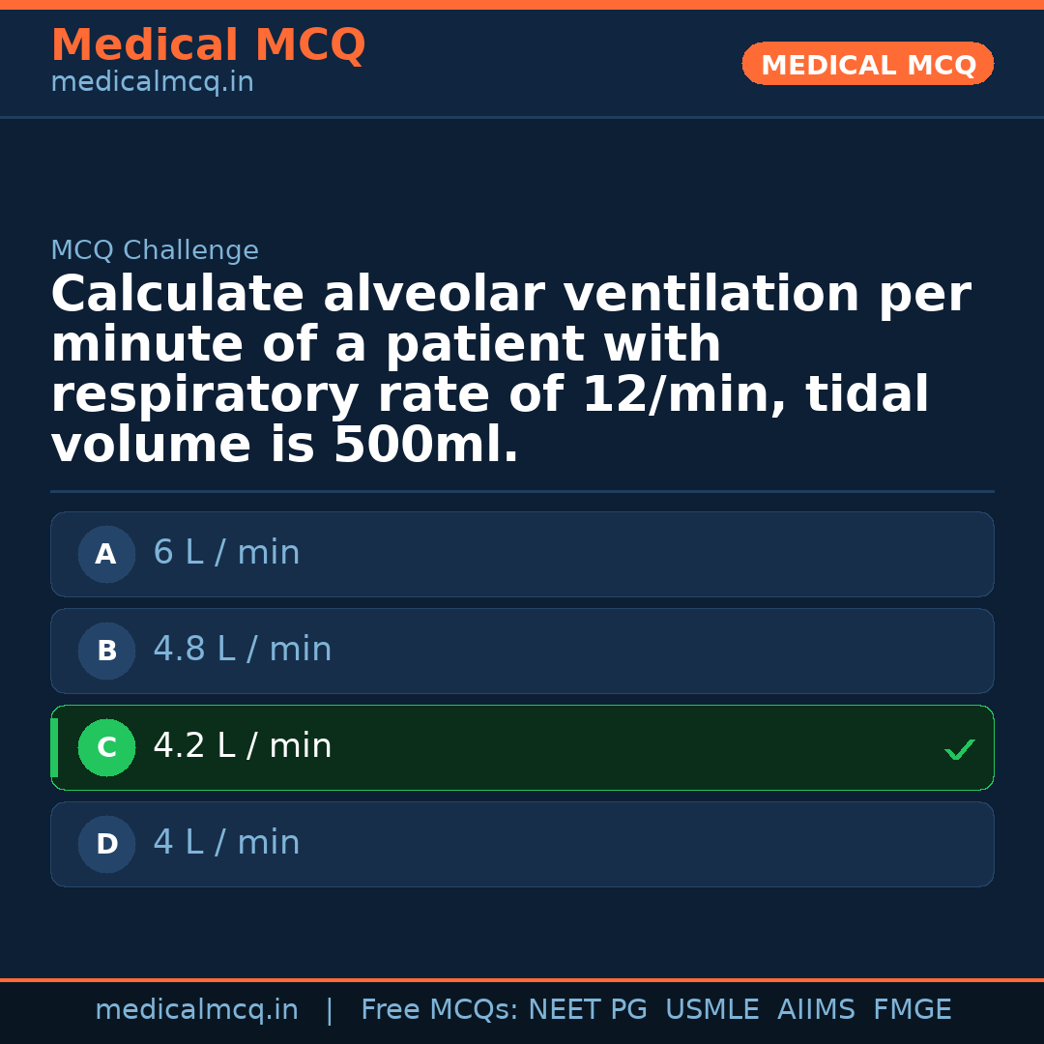Click the orange MEDICAL MCQ badge
Screen dimensions: 1044x1044
pos(867,64)
